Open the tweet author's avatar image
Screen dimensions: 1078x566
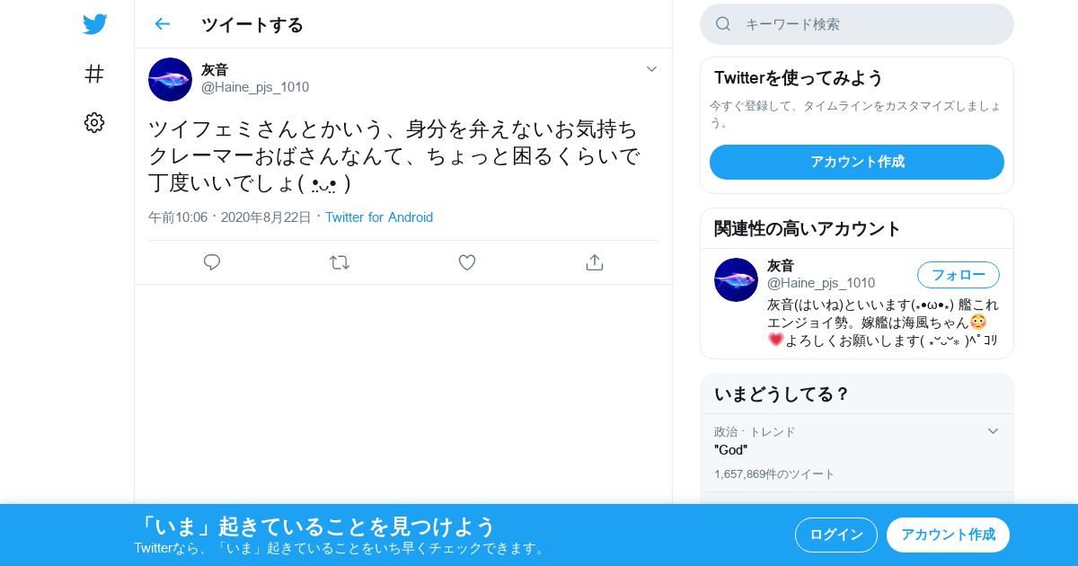170,79
